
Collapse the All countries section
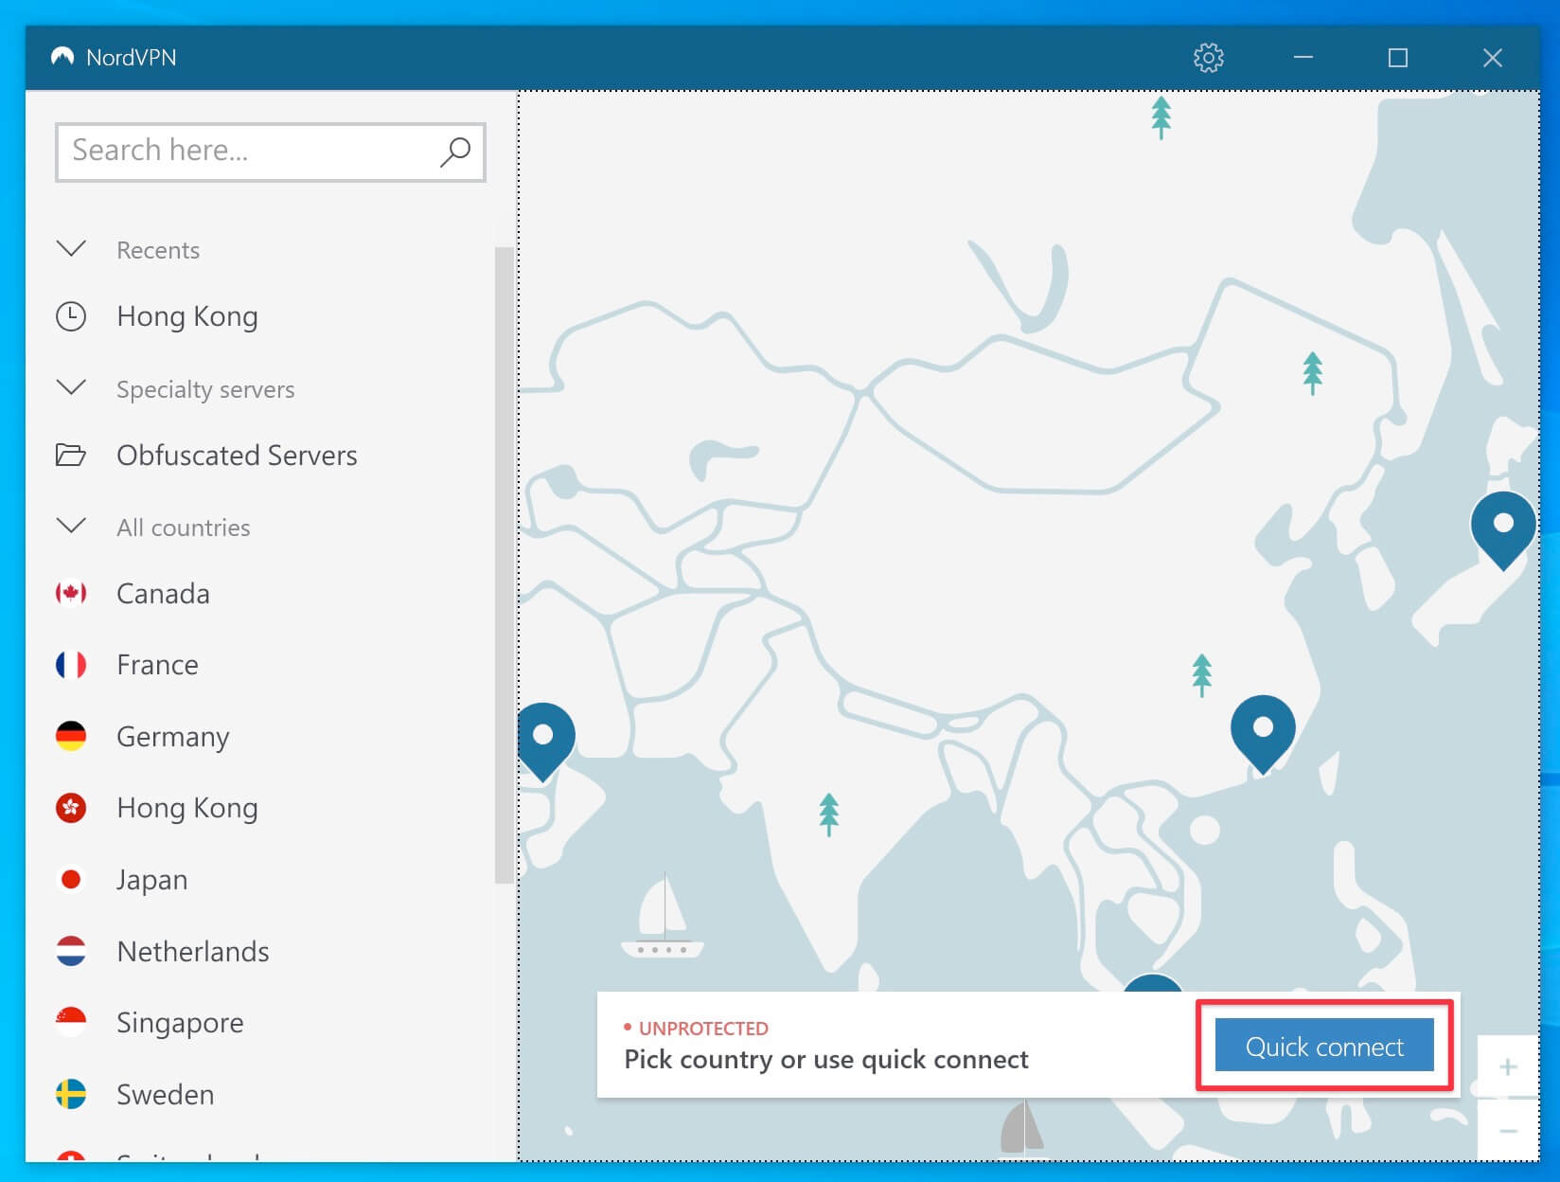tap(71, 527)
